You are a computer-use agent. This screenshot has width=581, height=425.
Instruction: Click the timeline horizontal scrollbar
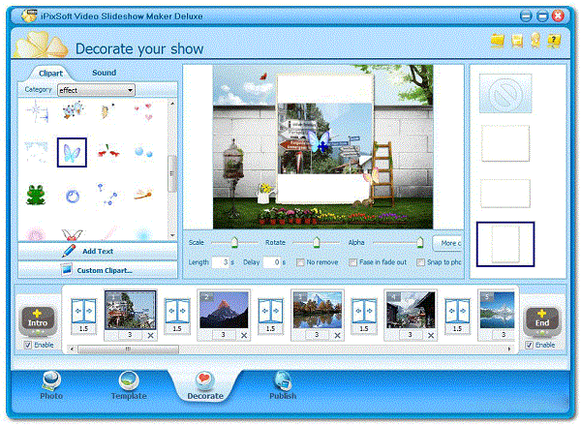[128, 349]
